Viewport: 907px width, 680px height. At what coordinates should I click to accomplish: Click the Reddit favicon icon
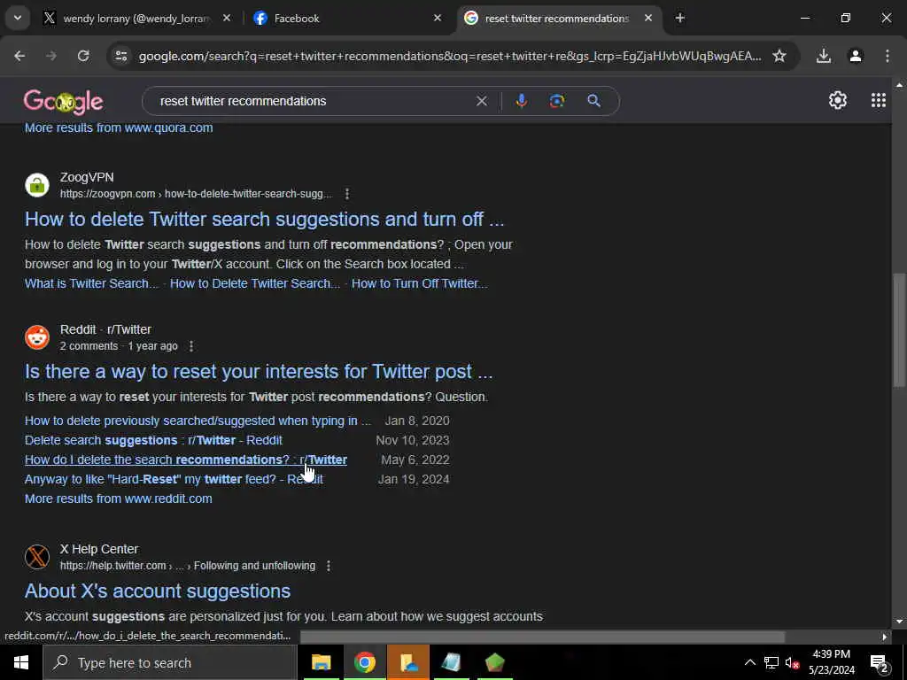[37, 337]
